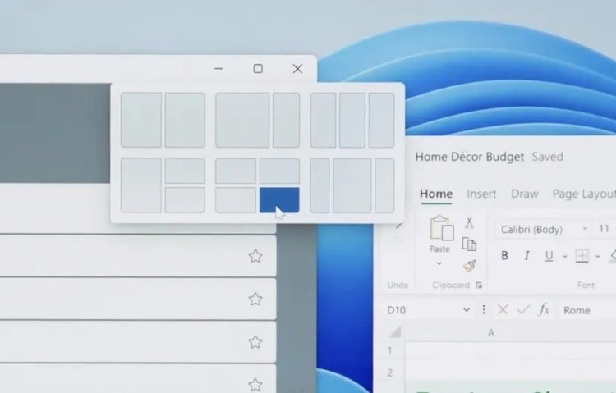Open Clipboard group dialog launcher
616x393 pixels.
coord(479,285)
